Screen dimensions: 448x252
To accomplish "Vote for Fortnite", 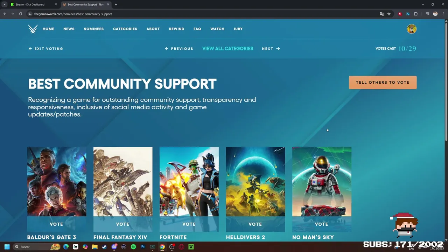I will [189, 224].
